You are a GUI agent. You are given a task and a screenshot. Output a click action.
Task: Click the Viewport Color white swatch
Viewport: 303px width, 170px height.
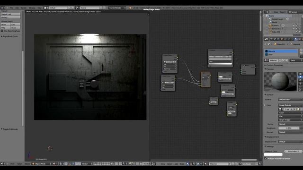[273, 154]
